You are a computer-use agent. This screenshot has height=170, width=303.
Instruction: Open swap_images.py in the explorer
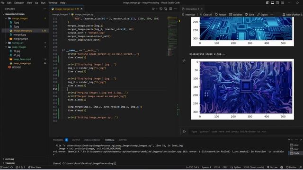pos(22,63)
